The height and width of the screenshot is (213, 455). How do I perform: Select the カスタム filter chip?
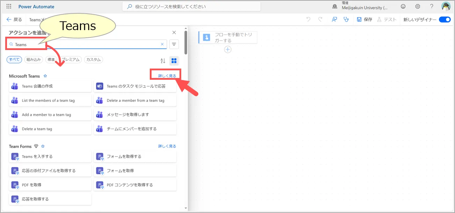(93, 59)
